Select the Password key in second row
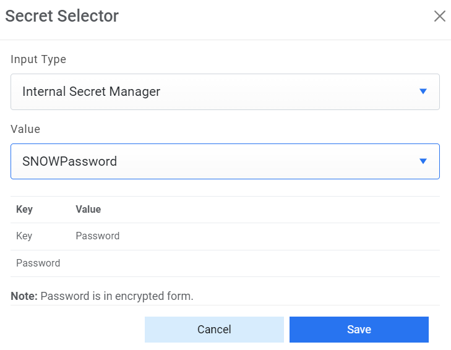Screen dimensions: 451x350 (x=38, y=263)
